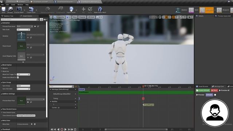Toggle Enable Auto Blend Out checkbox
The image size is (233, 131).
18,78
